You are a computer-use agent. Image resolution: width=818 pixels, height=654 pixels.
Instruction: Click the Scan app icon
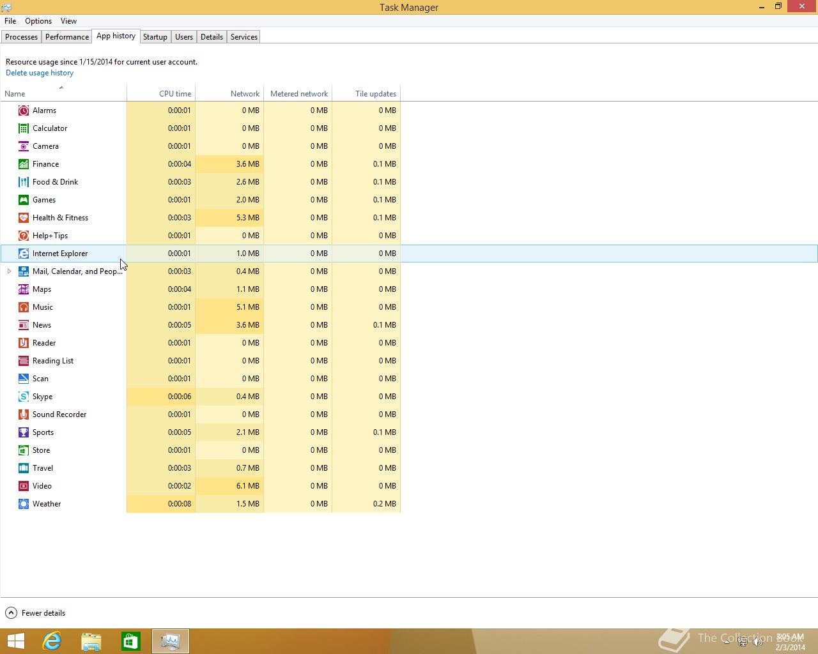click(x=24, y=379)
